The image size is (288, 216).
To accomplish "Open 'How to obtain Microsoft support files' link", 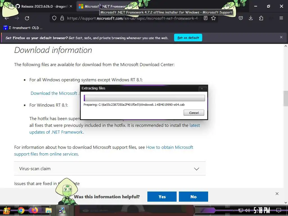I will [103, 151].
